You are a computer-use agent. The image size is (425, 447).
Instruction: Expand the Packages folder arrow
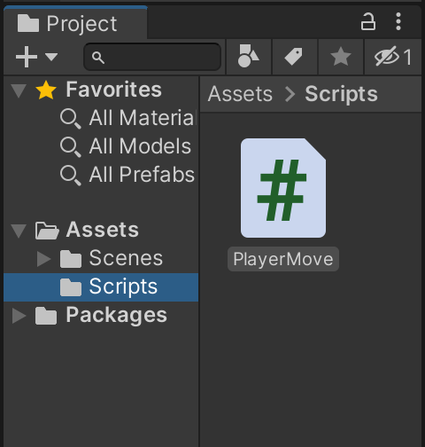pyautogui.click(x=19, y=316)
